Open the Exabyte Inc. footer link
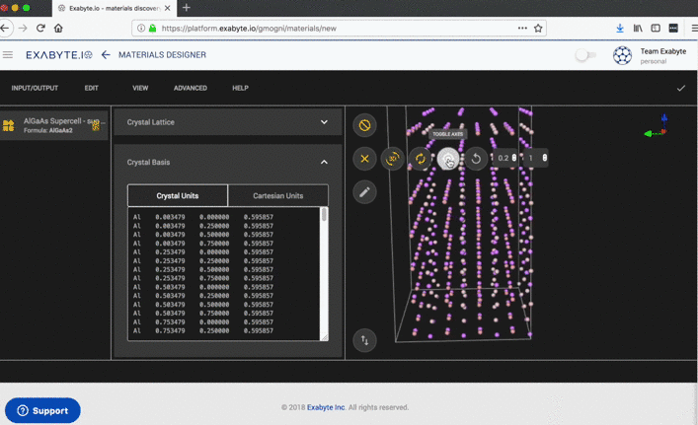Image resolution: width=698 pixels, height=425 pixels. 325,407
